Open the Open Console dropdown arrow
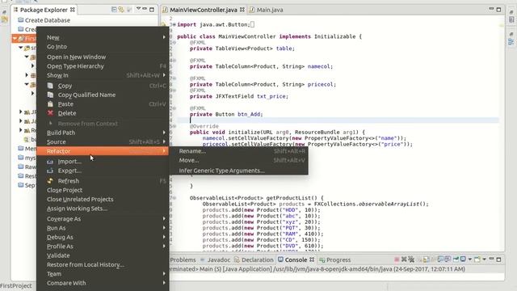Viewport: 517px width, 291px height. [x=485, y=259]
